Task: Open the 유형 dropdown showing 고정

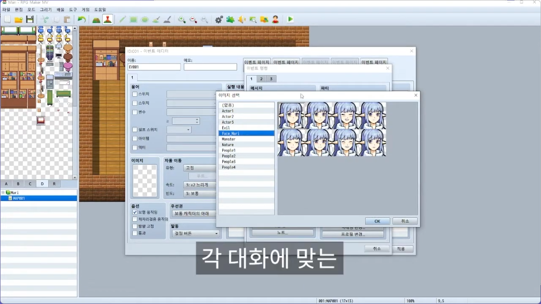Action: click(x=200, y=168)
